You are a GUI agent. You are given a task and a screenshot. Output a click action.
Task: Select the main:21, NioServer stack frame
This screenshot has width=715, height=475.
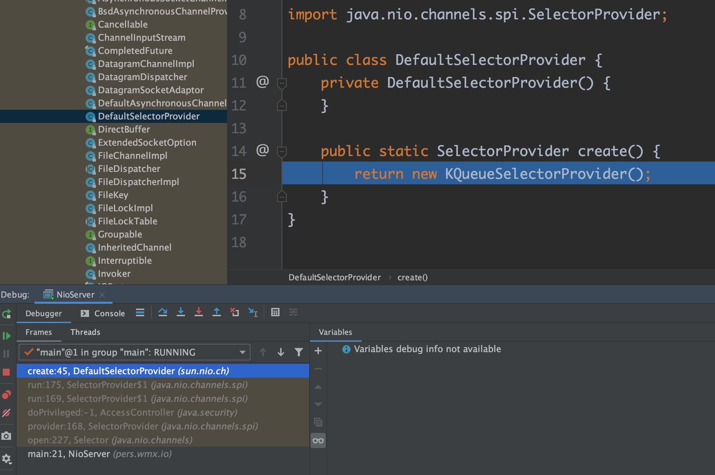[99, 454]
